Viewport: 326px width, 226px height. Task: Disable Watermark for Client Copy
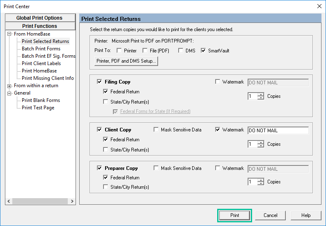(x=218, y=130)
